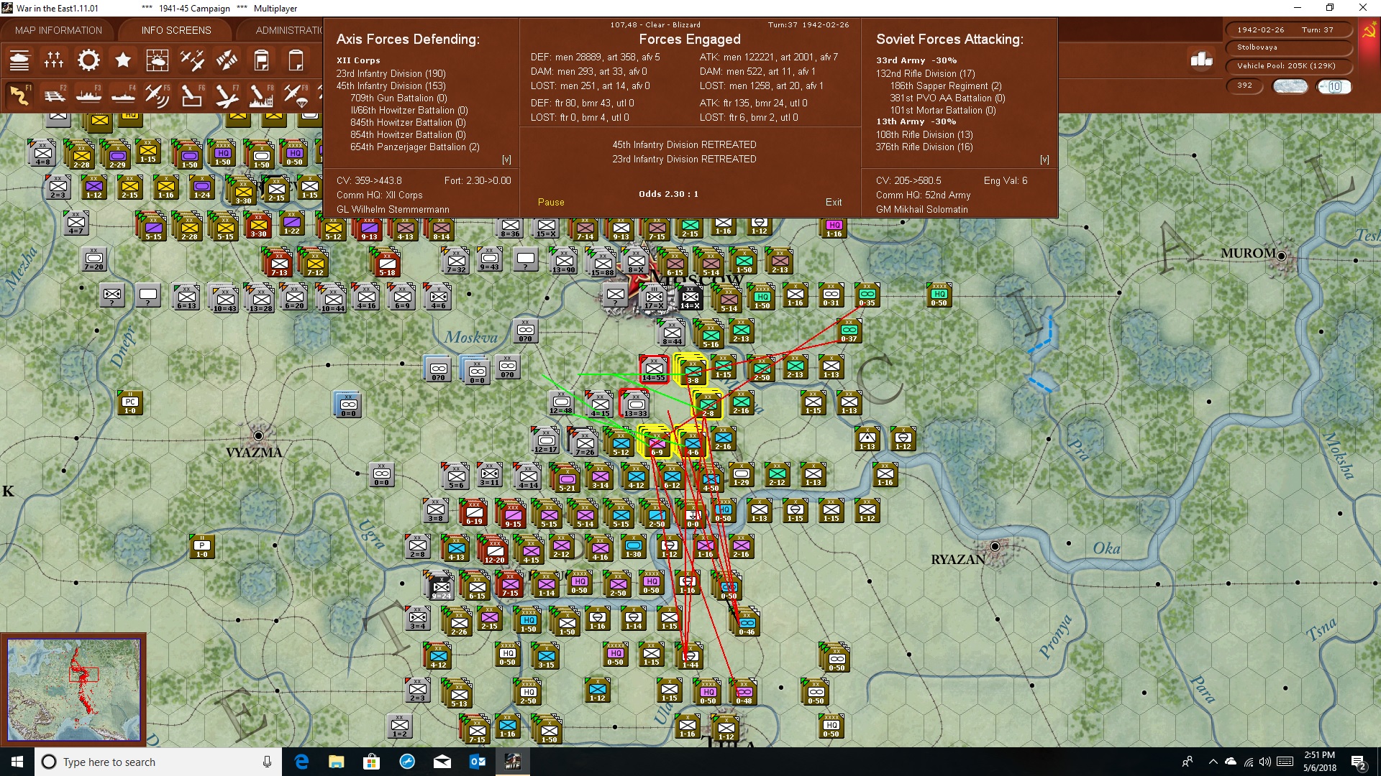Click the minimap overview thumbnail

74,690
